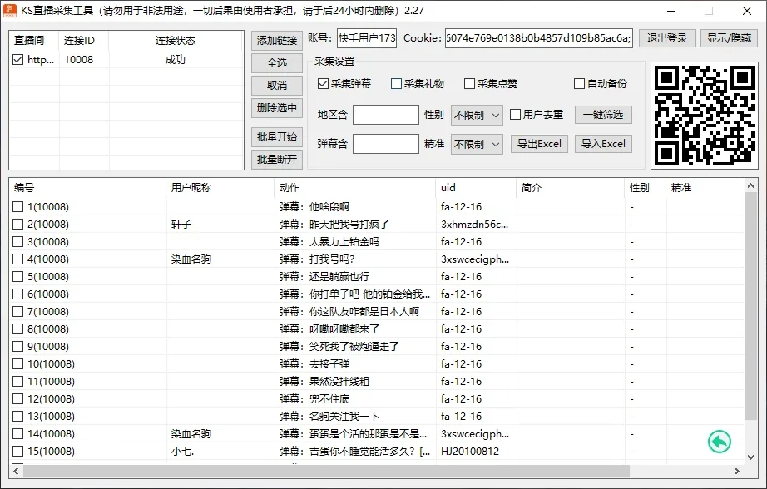Viewport: 767px width, 489px height.
Task: Click the 批量断开 button
Action: click(x=277, y=160)
